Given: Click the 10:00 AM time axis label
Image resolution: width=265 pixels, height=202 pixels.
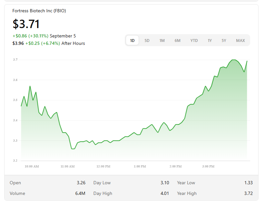Looking at the screenshot, I should (32, 167).
